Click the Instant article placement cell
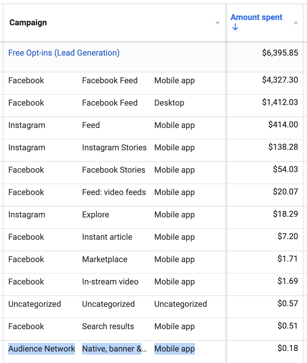307x363 pixels. pyautogui.click(x=107, y=237)
